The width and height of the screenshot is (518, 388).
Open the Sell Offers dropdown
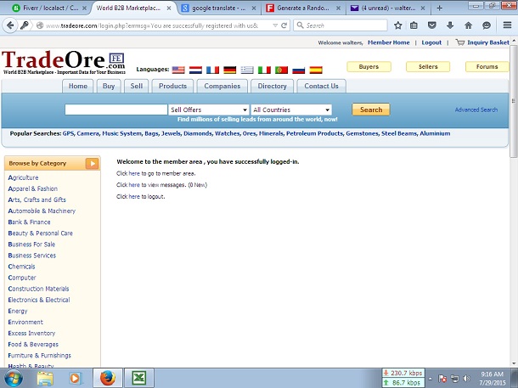tap(208, 110)
